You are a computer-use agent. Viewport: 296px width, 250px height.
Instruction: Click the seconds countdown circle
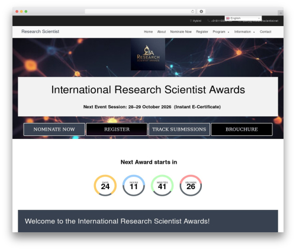[191, 186]
